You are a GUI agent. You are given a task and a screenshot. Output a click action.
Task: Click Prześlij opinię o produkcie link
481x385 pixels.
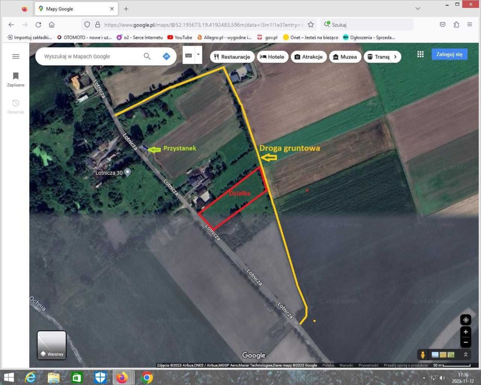point(405,365)
